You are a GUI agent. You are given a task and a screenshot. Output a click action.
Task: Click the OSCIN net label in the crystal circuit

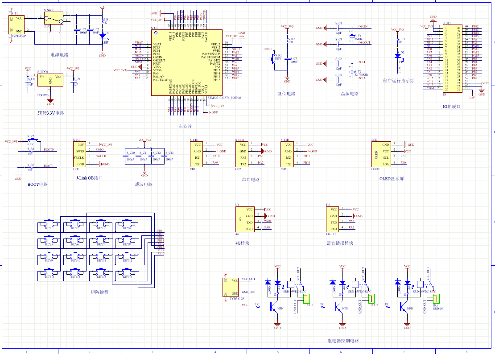363,26
